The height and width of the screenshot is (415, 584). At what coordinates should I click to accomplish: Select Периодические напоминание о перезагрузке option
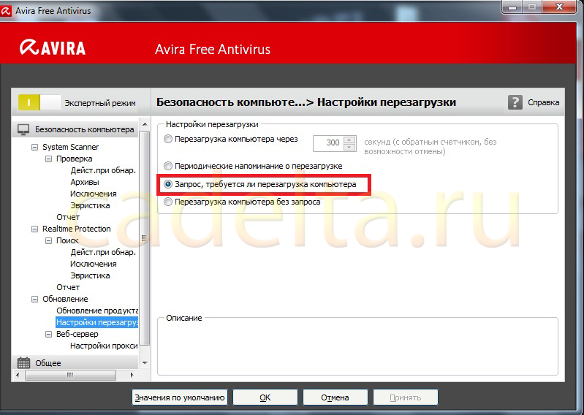pyautogui.click(x=168, y=166)
